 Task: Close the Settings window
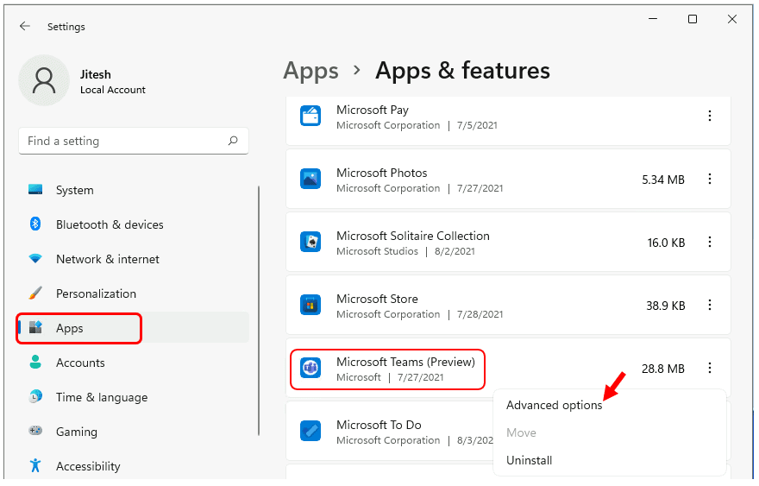[x=732, y=19]
